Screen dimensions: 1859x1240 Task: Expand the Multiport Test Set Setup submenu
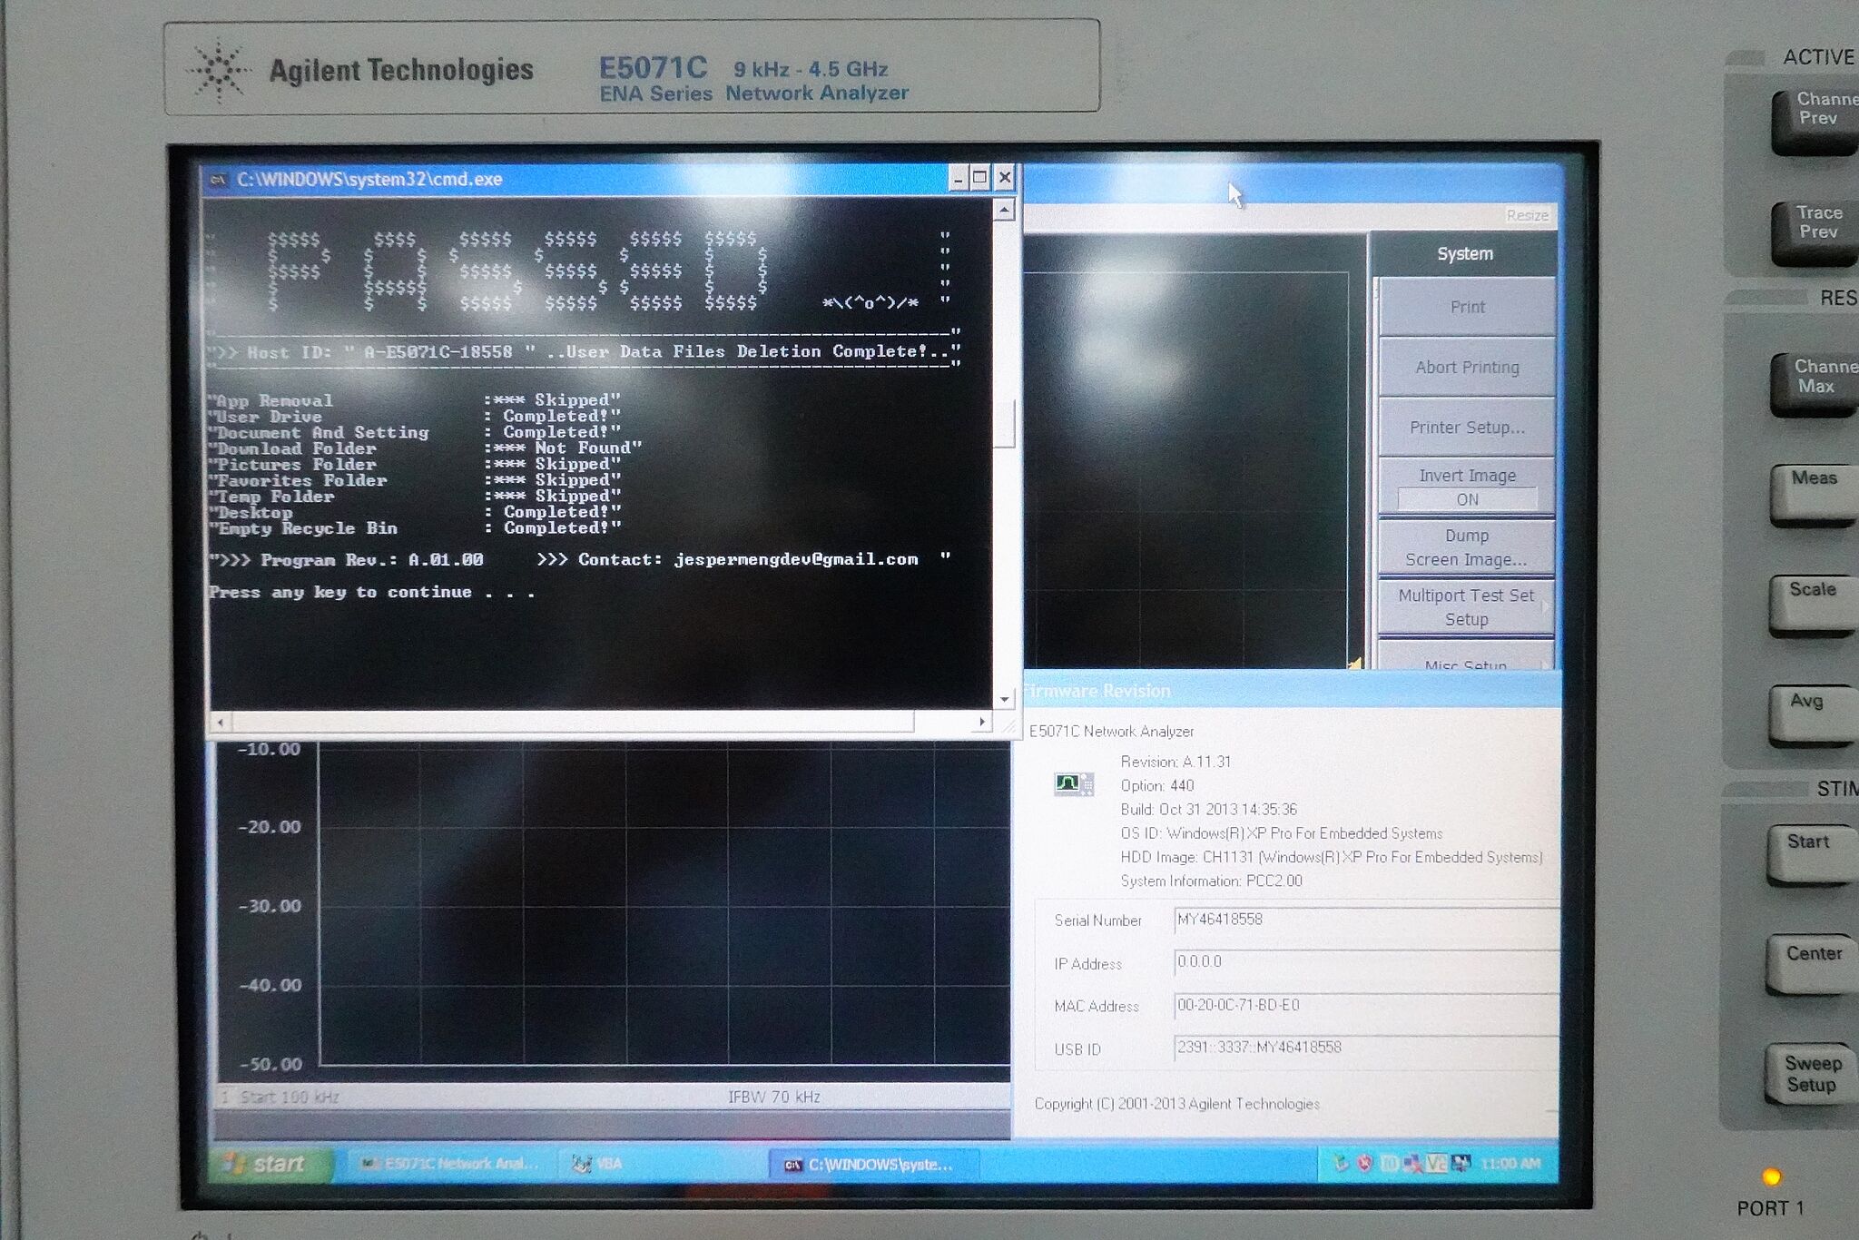click(1467, 607)
